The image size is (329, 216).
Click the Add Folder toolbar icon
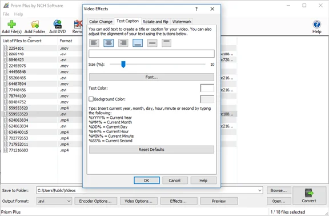[x=35, y=25]
